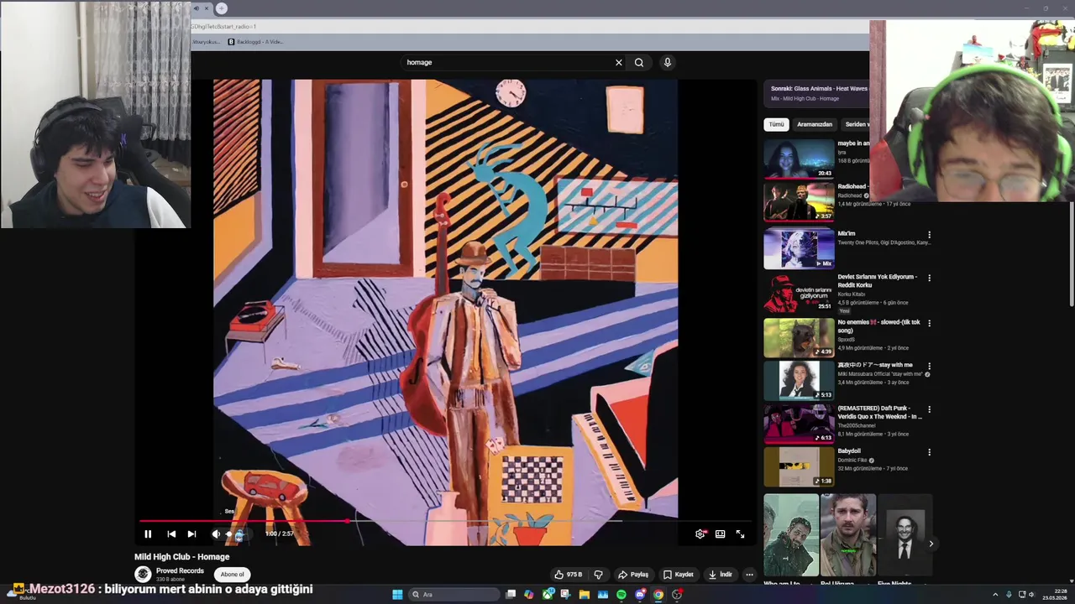Click the YouTube search magnifier button

click(639, 62)
